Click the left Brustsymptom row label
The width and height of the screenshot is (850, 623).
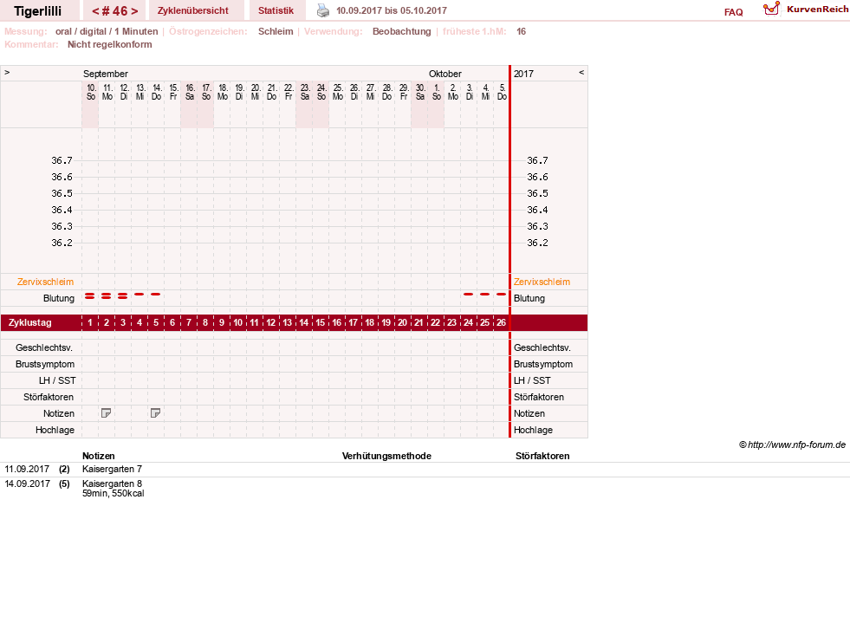click(x=45, y=364)
